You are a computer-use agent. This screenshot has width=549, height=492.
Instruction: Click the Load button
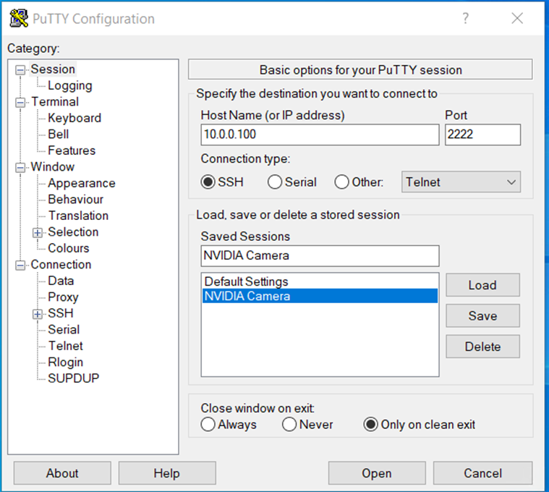tap(483, 285)
